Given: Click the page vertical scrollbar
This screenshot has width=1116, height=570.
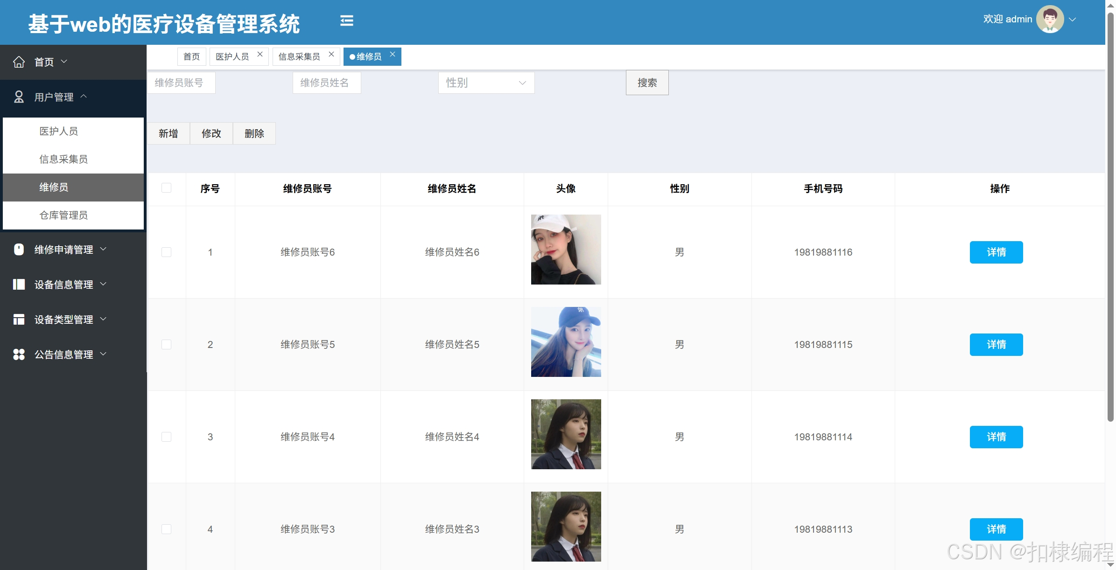Looking at the screenshot, I should click(x=1111, y=217).
